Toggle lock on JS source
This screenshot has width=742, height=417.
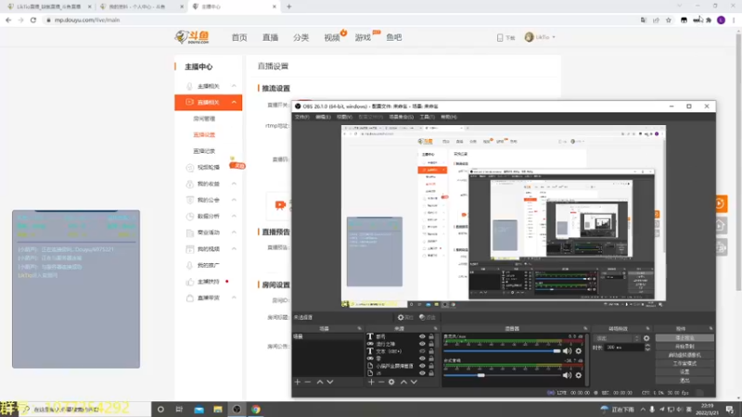click(431, 373)
